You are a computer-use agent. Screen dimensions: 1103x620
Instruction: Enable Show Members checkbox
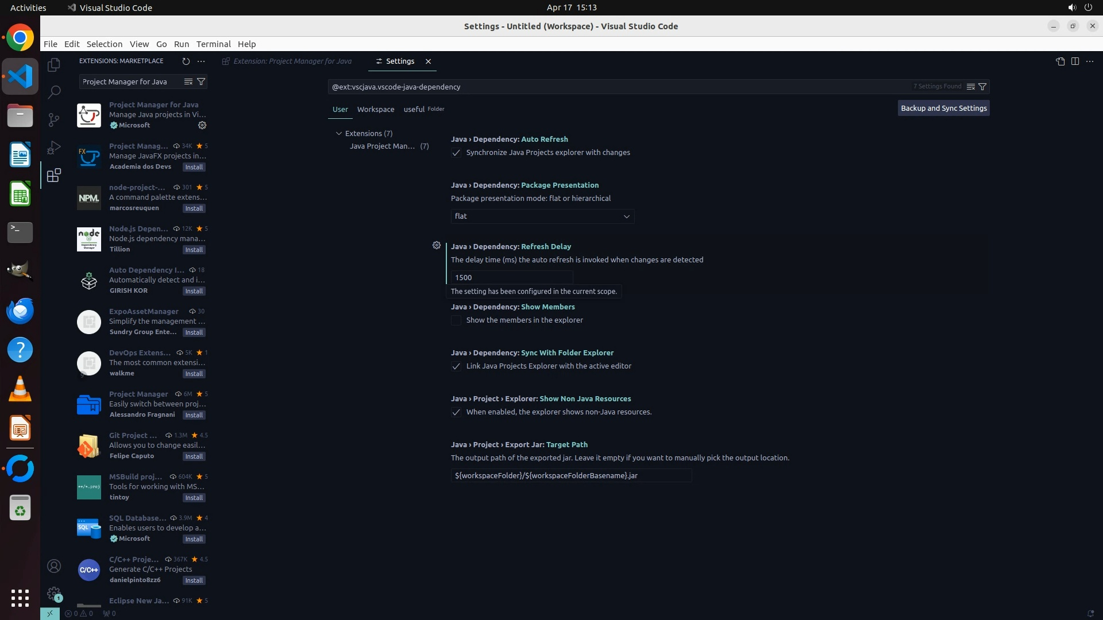click(456, 320)
